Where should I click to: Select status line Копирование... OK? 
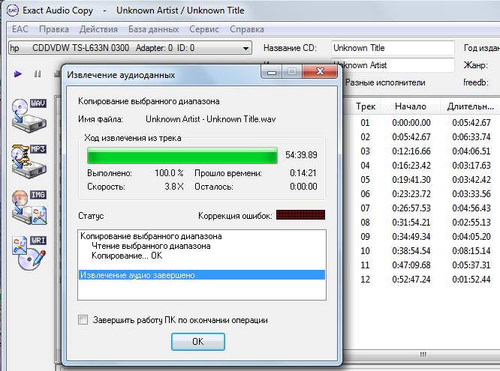(x=127, y=256)
